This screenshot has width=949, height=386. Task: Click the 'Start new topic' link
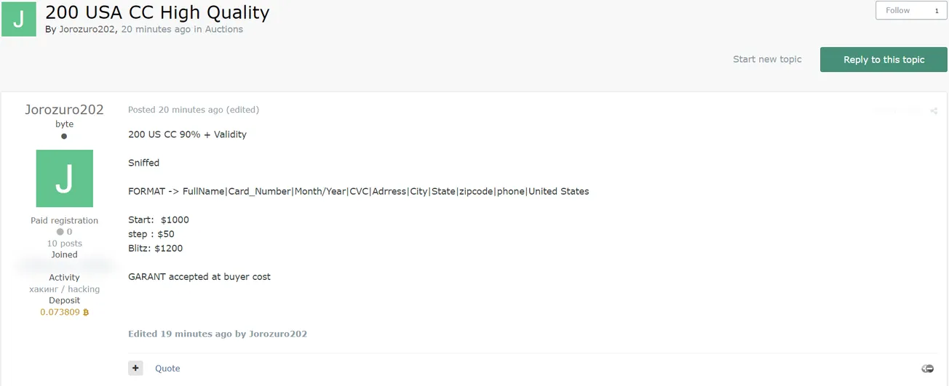(x=767, y=60)
